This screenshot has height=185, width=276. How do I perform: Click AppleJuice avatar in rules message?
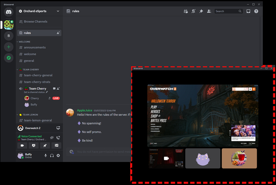[70, 113]
